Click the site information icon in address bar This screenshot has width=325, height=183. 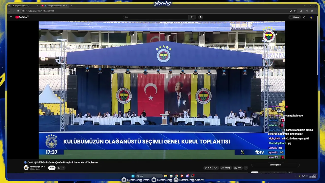[23, 11]
